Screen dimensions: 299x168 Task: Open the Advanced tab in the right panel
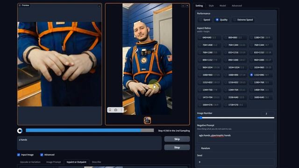pyautogui.click(x=237, y=6)
